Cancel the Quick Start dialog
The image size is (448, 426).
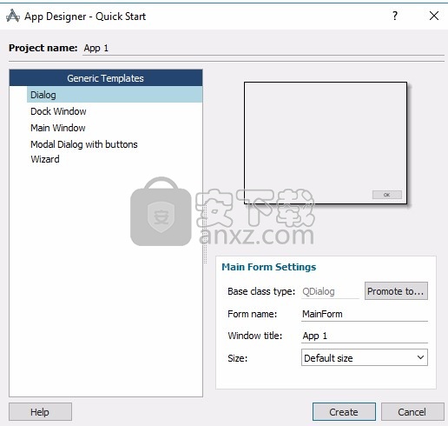pyautogui.click(x=412, y=412)
